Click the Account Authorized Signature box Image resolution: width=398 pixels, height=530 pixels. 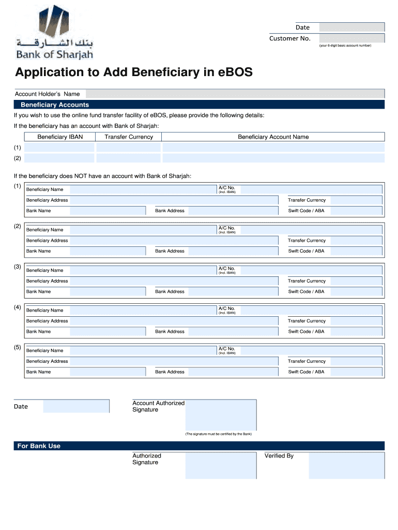tap(221, 415)
